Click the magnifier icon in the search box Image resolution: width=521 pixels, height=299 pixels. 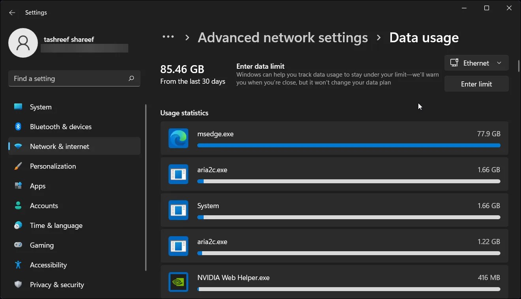[x=131, y=78]
